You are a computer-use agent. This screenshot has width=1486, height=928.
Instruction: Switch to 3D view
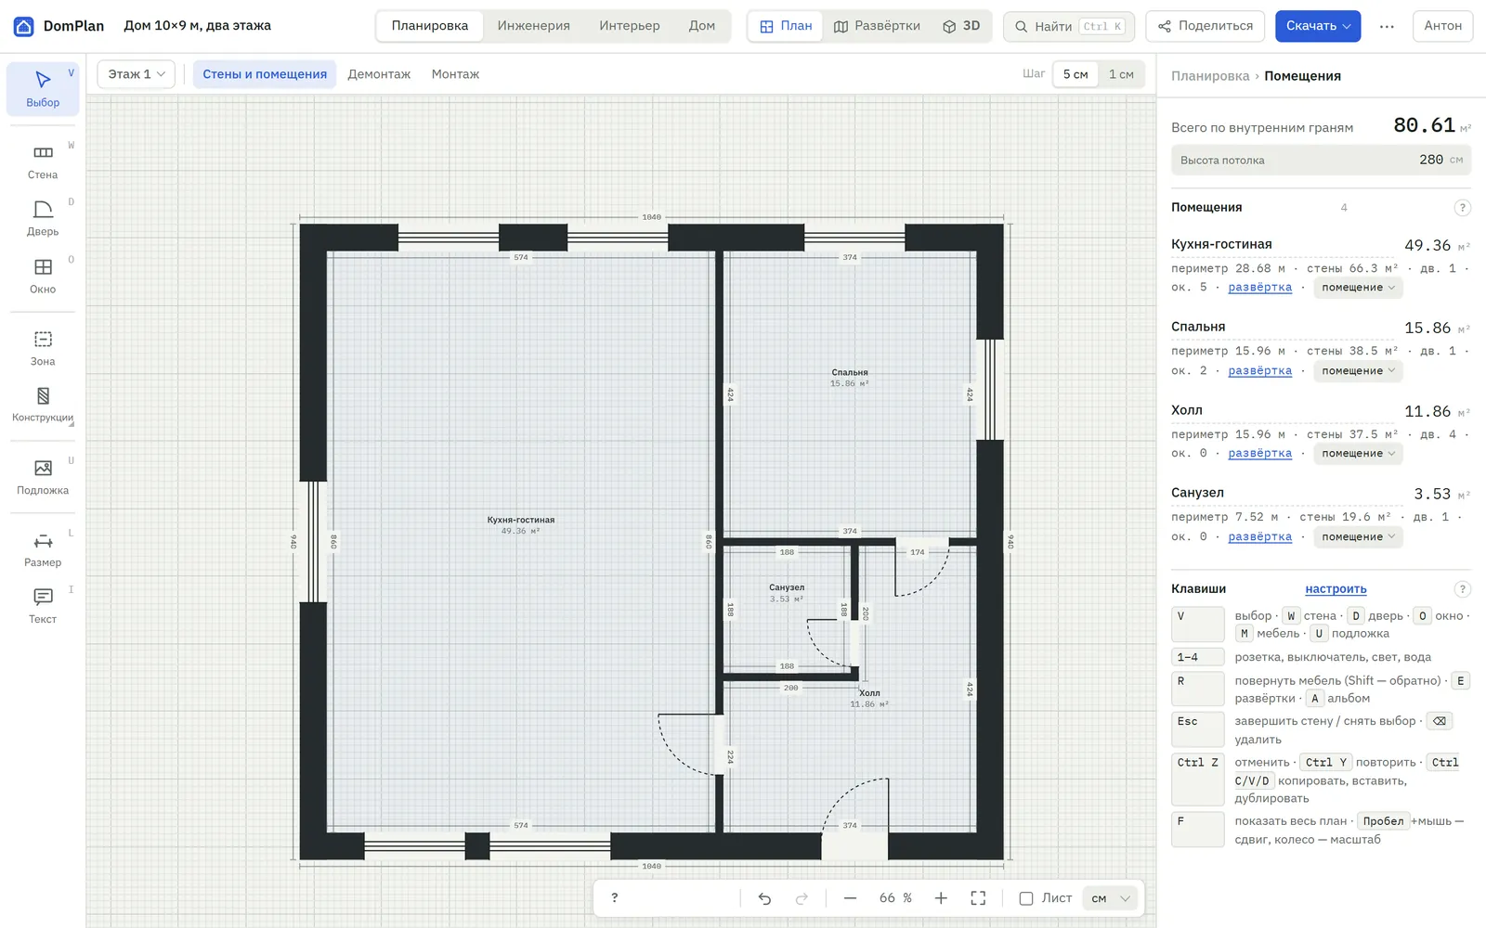pos(961,26)
